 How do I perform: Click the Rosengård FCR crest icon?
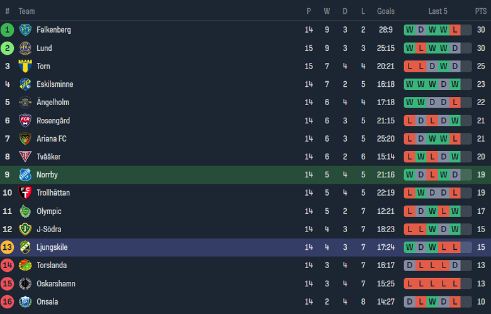click(25, 120)
